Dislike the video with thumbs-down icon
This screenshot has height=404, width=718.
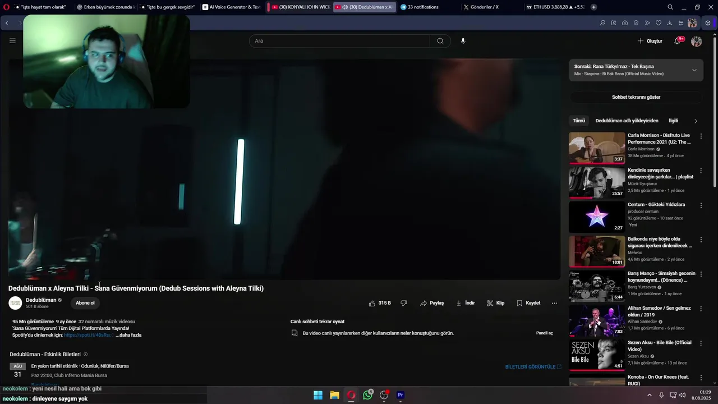point(404,303)
